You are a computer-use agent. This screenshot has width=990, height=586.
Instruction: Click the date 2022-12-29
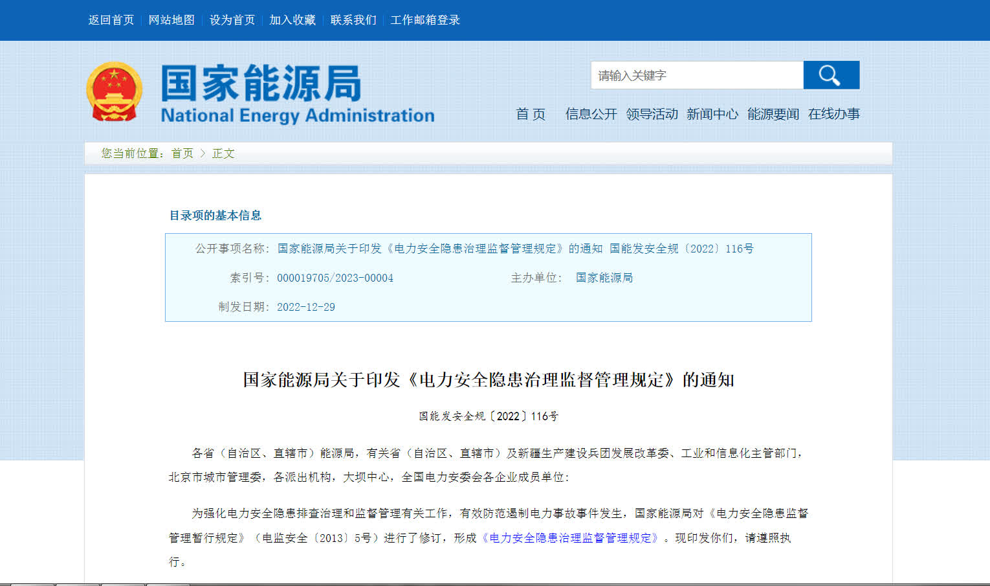[x=306, y=307]
